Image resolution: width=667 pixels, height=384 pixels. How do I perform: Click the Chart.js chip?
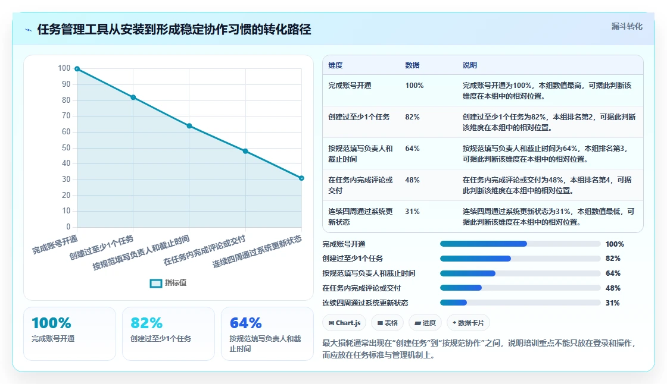click(344, 323)
